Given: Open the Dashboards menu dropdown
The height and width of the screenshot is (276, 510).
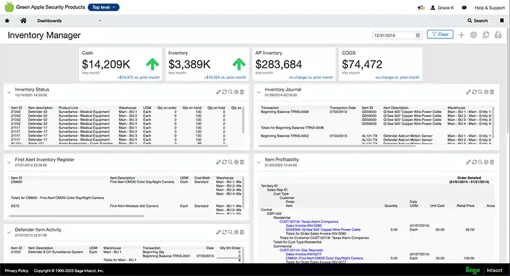Looking at the screenshot, I should pos(69,20).
